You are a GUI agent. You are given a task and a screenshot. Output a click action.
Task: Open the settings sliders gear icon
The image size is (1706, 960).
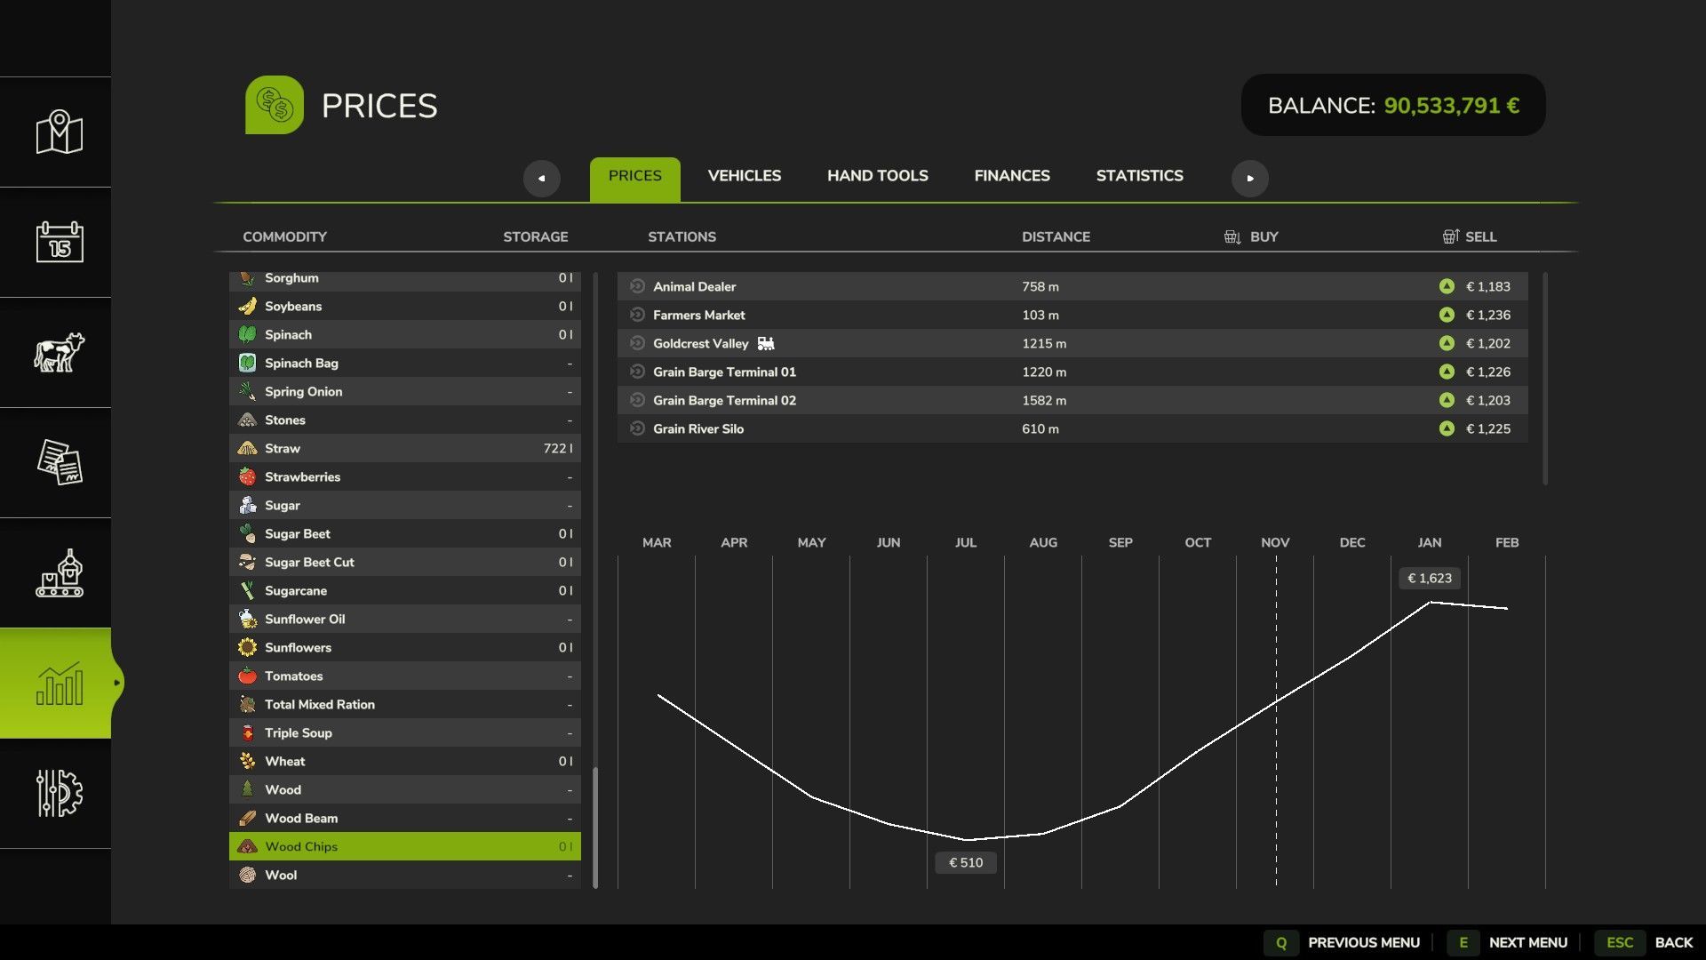click(59, 793)
